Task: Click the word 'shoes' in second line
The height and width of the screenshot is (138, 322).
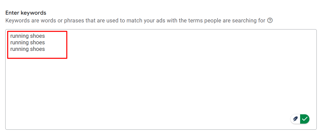Action: [37, 43]
